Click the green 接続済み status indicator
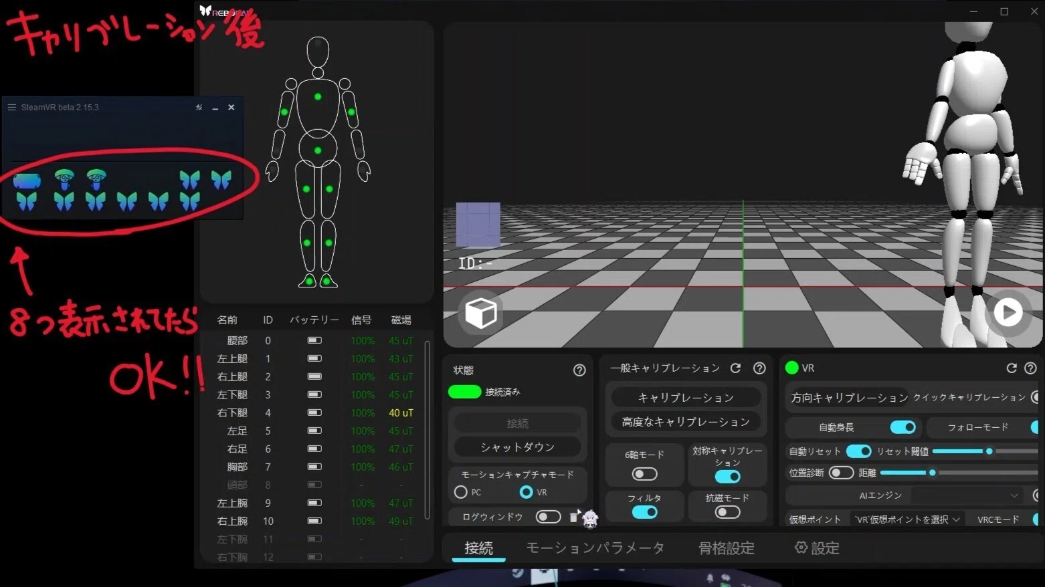The image size is (1045, 587). tap(464, 392)
